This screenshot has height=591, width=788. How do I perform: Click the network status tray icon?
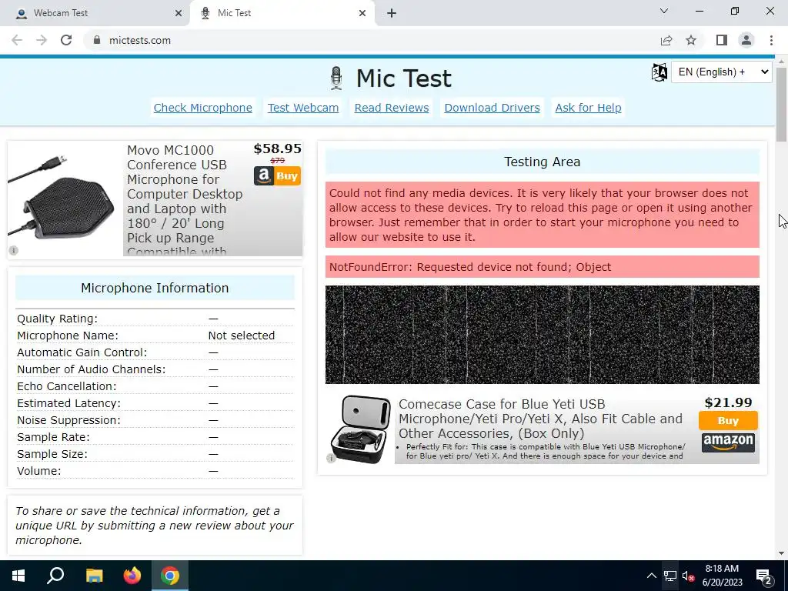[x=670, y=576]
